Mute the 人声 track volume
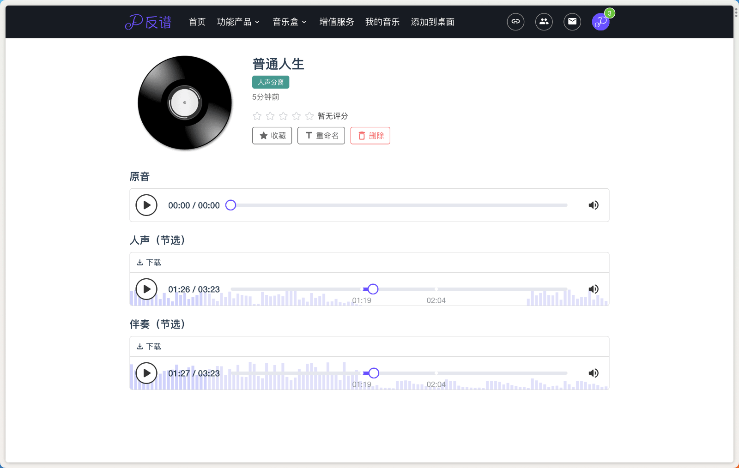 click(594, 289)
